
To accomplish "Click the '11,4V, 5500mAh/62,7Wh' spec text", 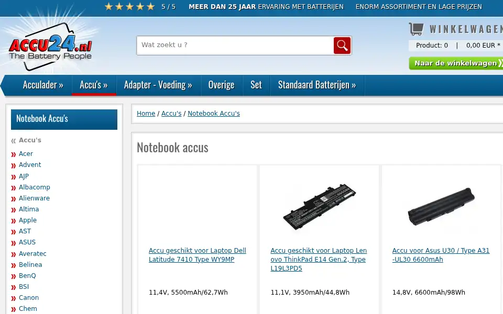I will [x=188, y=292].
